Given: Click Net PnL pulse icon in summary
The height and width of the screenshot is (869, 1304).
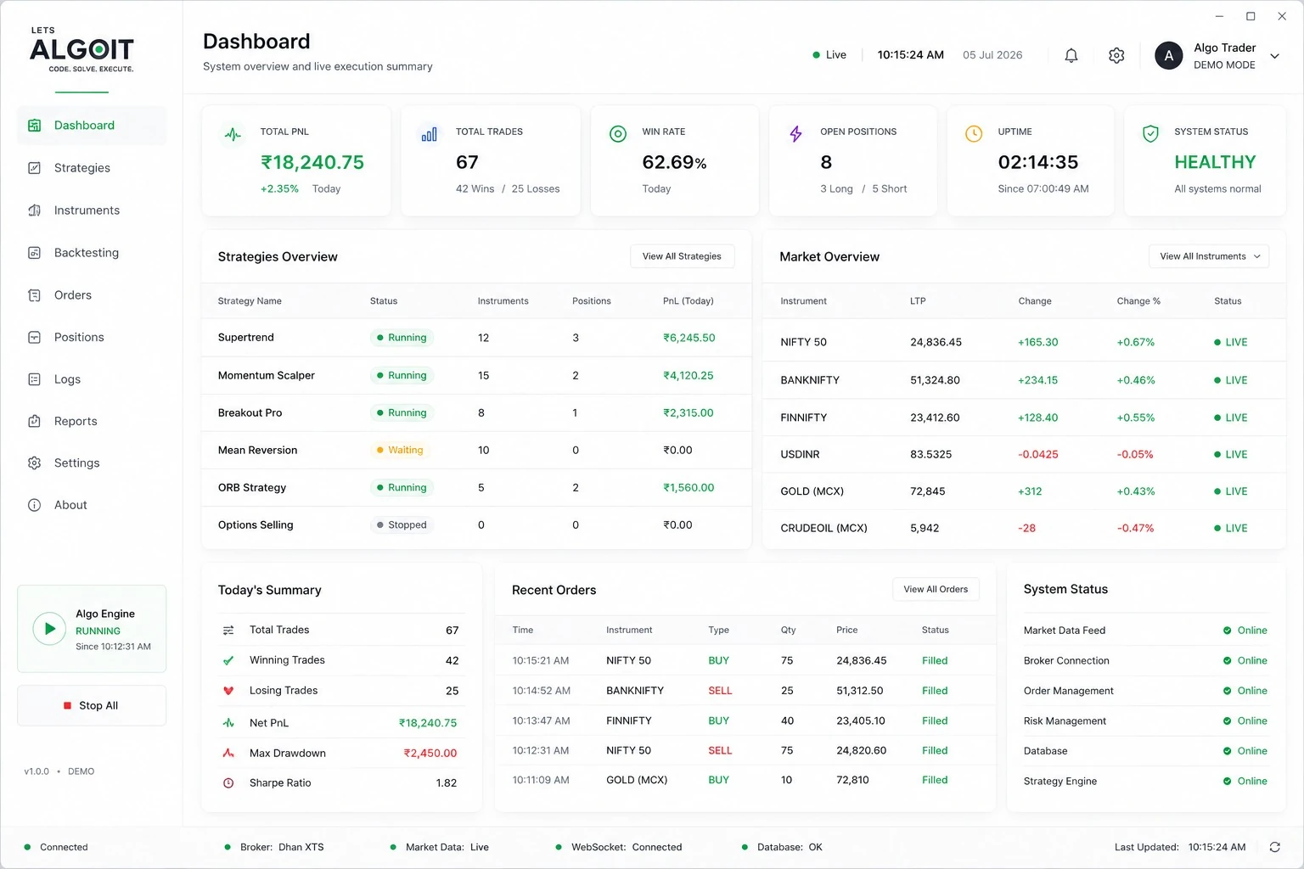Looking at the screenshot, I should (x=228, y=723).
